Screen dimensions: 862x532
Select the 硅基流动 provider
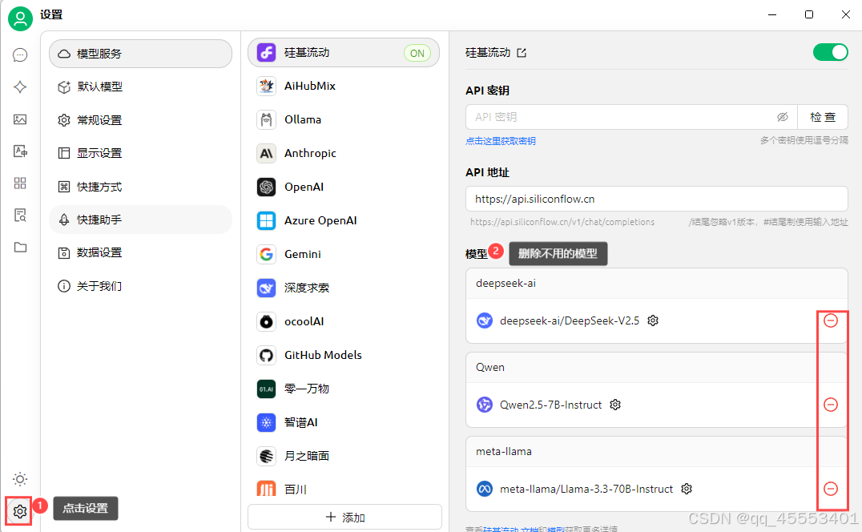pos(344,53)
